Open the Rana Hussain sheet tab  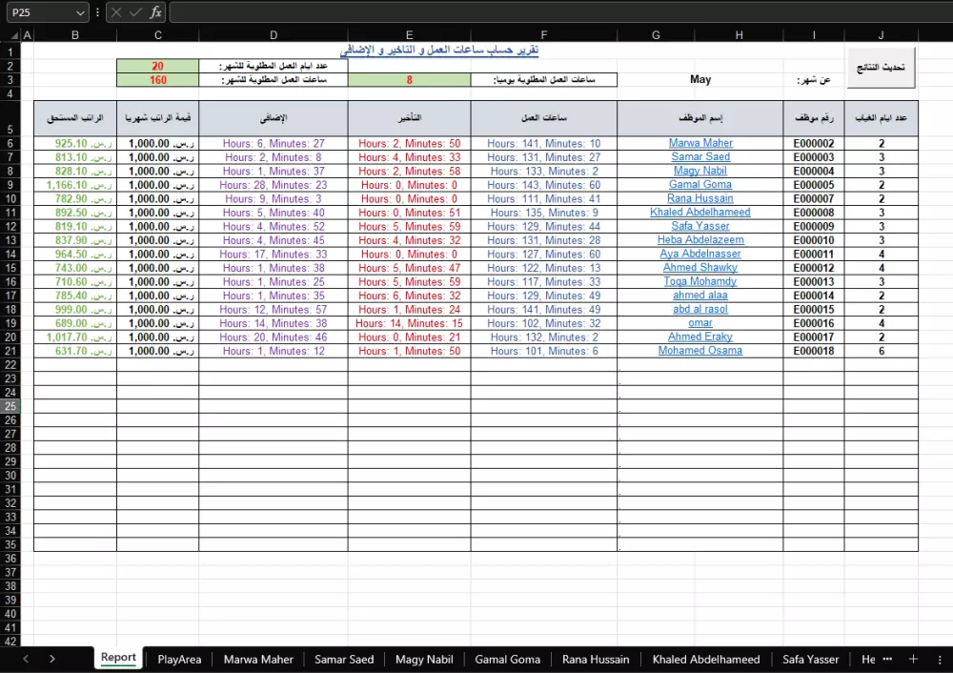(596, 659)
